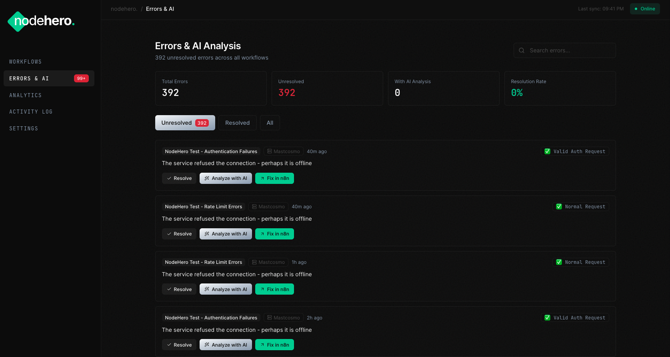Resolve the 40m ago Authentication Failures error
This screenshot has width=670, height=357.
[179, 178]
